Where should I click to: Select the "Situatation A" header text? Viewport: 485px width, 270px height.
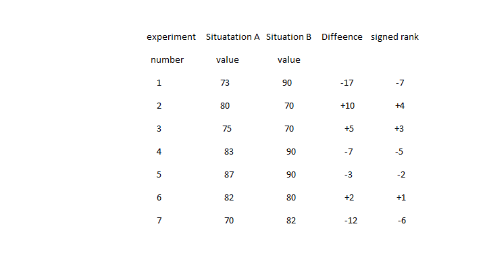(232, 36)
